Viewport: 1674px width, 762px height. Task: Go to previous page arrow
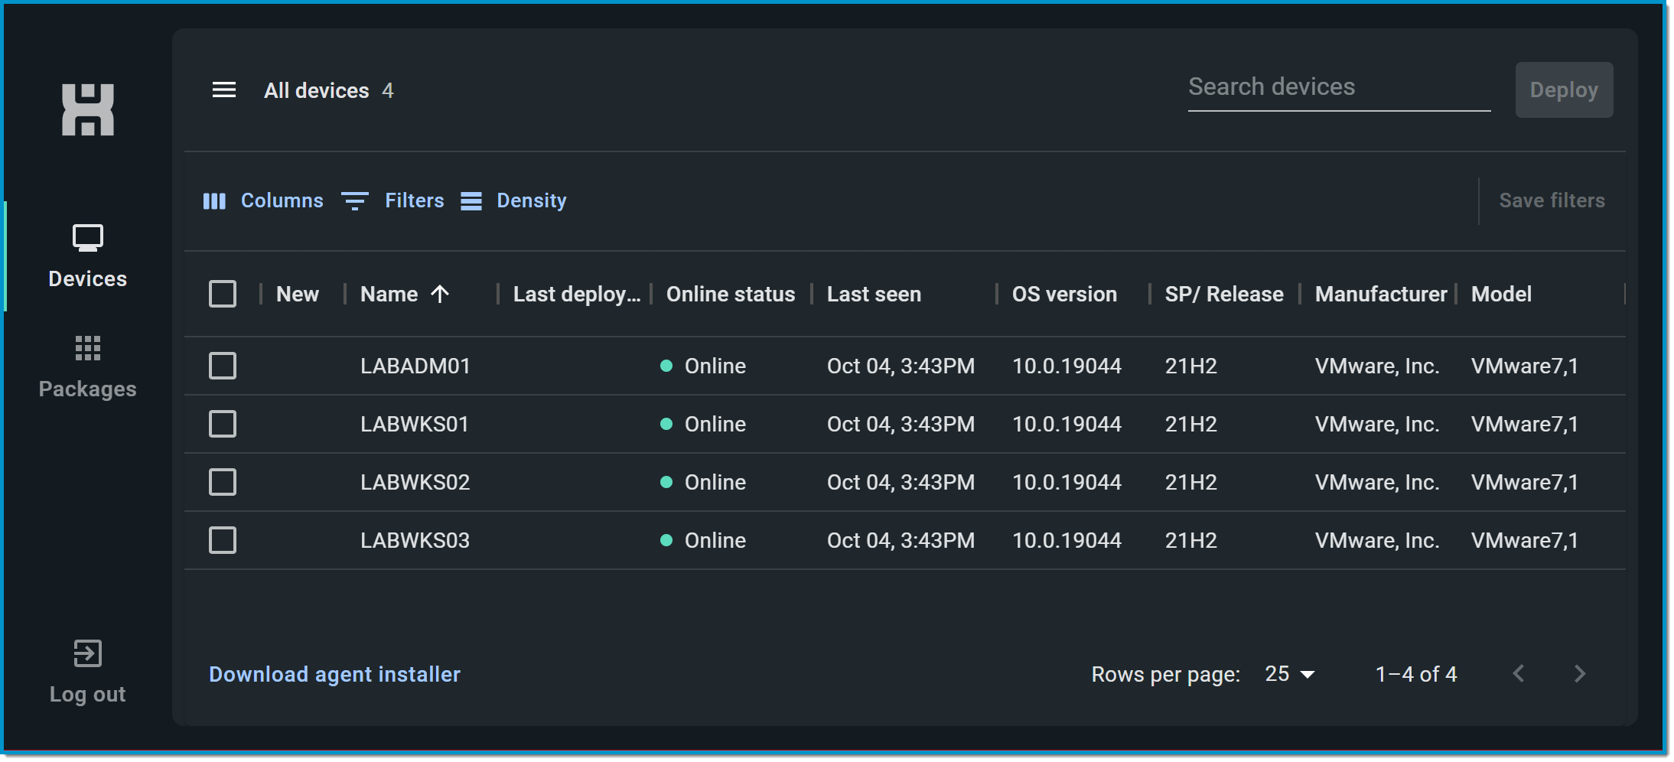click(1519, 674)
